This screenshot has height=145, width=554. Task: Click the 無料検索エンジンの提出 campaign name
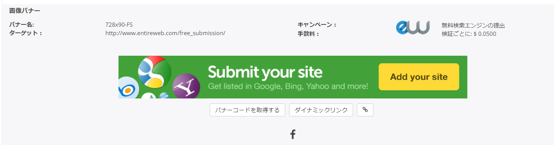[473, 26]
